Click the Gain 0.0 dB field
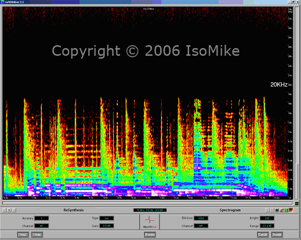 [107, 226]
